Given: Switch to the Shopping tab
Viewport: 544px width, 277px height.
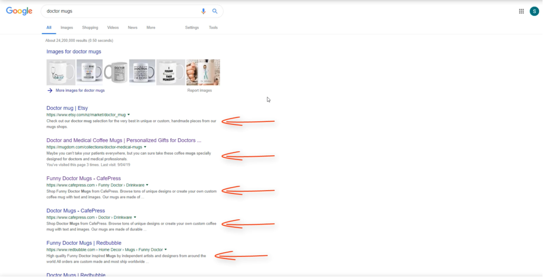Looking at the screenshot, I should tap(90, 28).
